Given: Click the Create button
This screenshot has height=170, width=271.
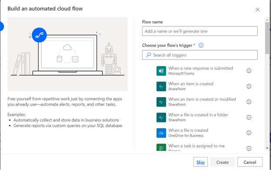Looking at the screenshot, I should tap(222, 162).
